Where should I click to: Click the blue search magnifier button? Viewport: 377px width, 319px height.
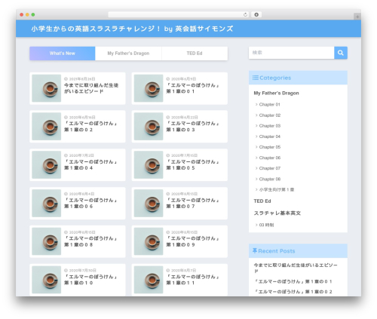pos(341,53)
